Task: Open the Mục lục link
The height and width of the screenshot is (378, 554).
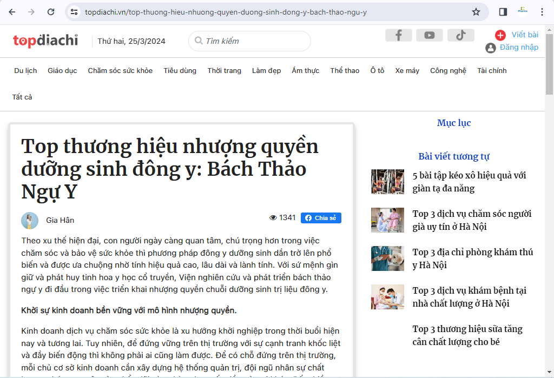Action: pos(454,123)
